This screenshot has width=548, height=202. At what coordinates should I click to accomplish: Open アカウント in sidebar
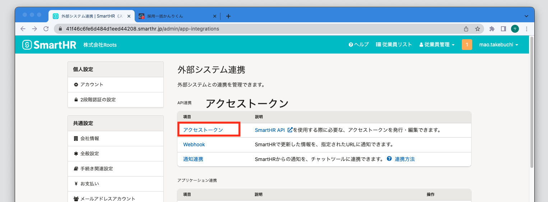[x=116, y=84]
